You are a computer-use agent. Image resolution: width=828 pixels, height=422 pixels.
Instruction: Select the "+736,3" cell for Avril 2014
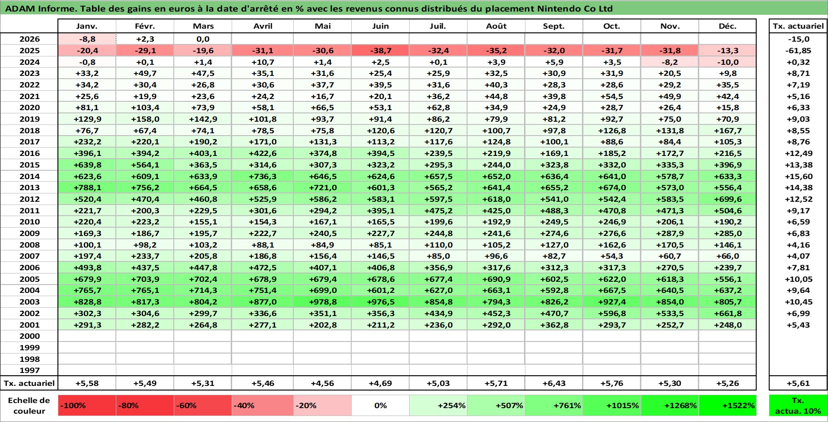click(263, 176)
